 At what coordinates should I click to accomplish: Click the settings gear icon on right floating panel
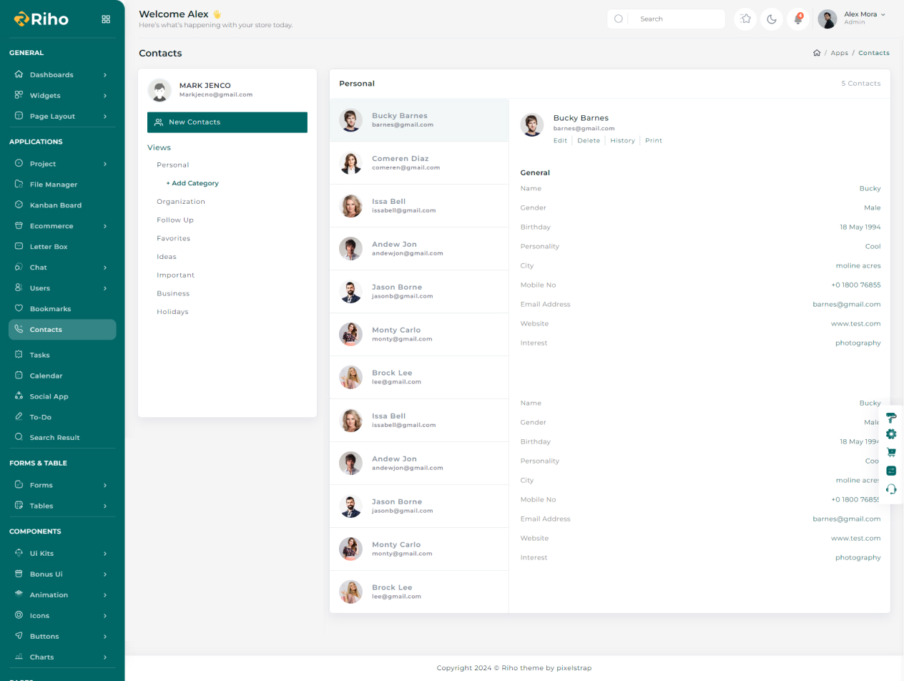coord(891,434)
